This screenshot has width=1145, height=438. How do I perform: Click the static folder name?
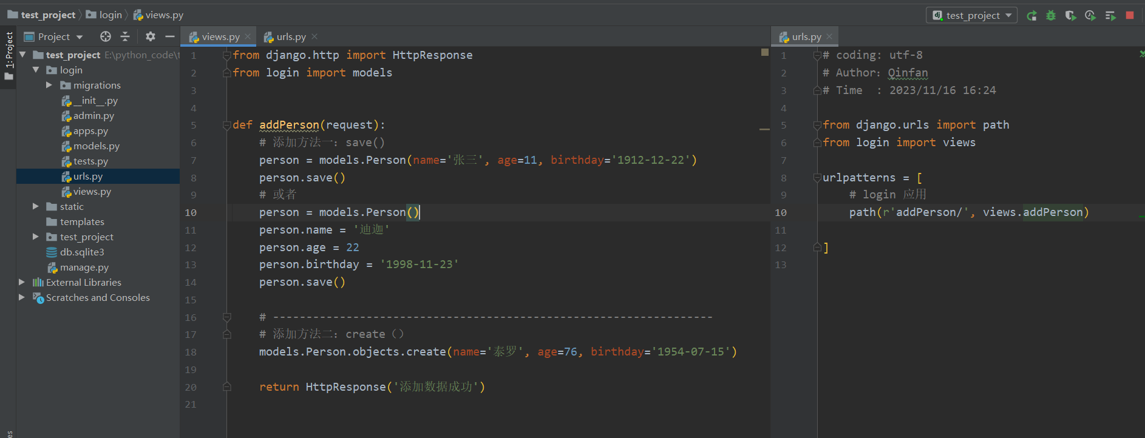pos(72,207)
